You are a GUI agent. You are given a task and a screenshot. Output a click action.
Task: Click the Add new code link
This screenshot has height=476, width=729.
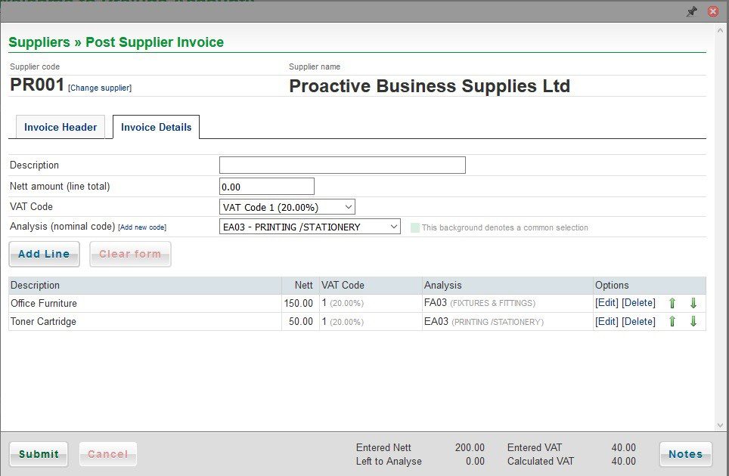coord(142,227)
